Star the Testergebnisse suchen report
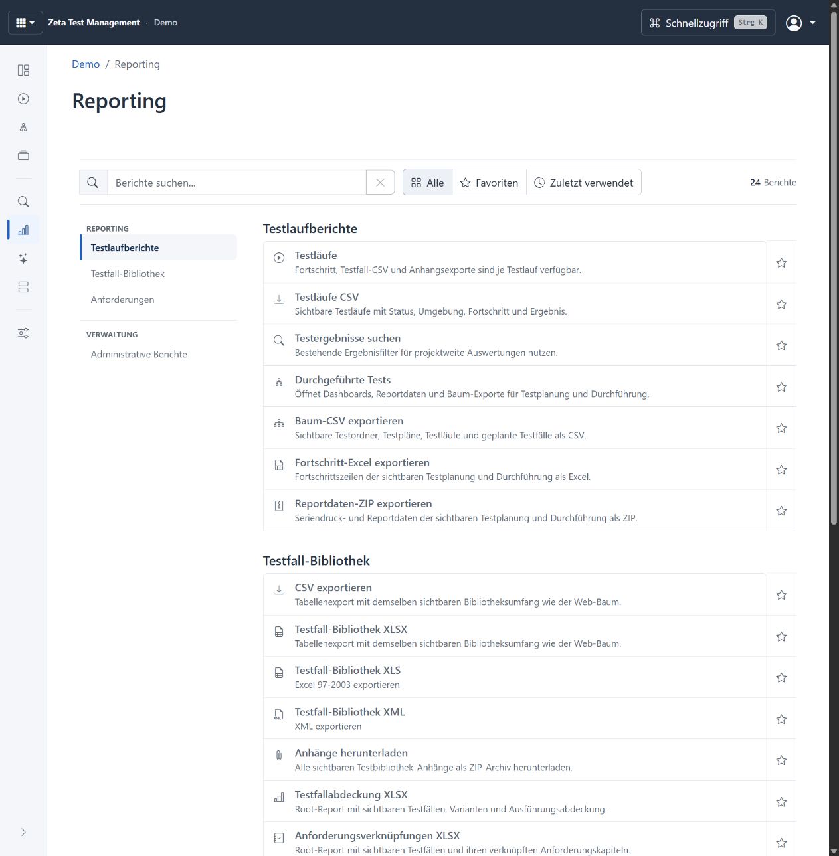The height and width of the screenshot is (856, 839). tap(781, 345)
